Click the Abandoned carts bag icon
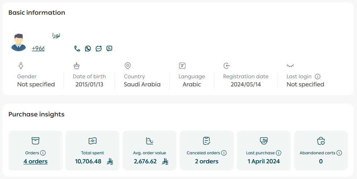Viewport: 357px width, 179px height. pyautogui.click(x=321, y=141)
